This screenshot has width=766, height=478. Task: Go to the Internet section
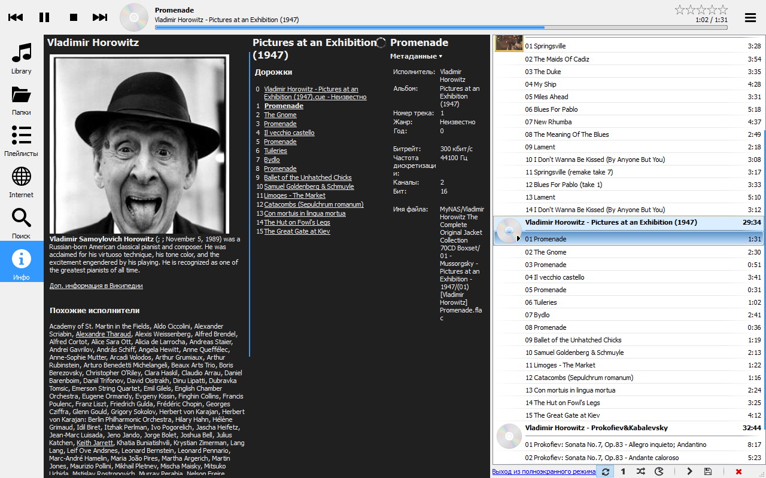click(22, 183)
